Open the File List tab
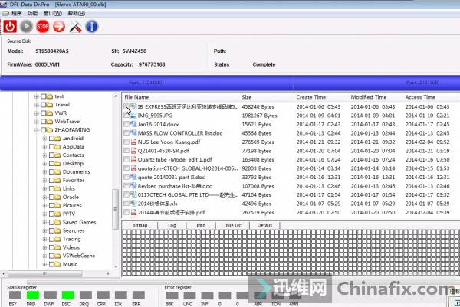 click(234, 225)
